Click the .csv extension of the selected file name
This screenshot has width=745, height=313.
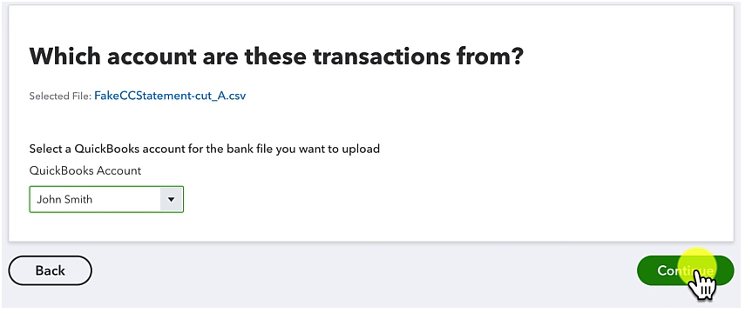[x=235, y=96]
